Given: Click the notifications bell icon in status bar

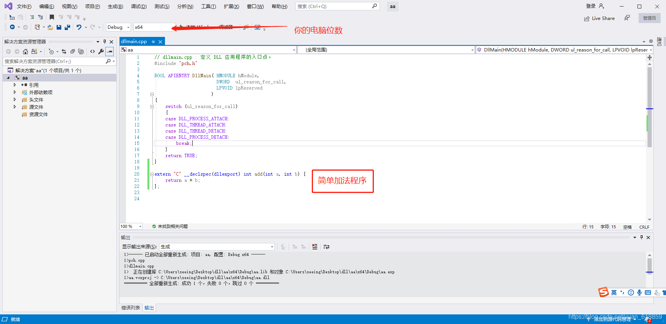Looking at the screenshot, I should pyautogui.click(x=647, y=319).
